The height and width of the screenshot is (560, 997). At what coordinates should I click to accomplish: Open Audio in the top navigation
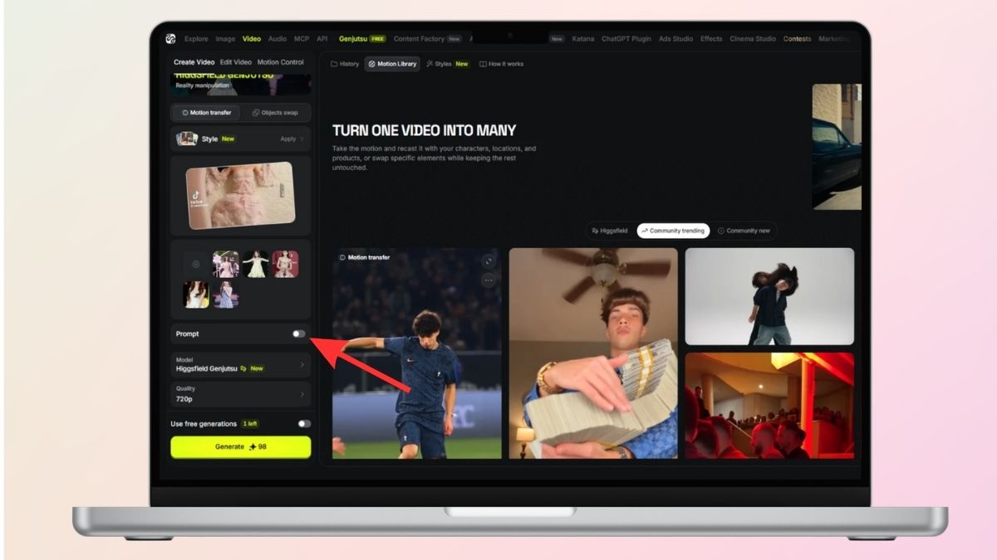[x=277, y=39]
